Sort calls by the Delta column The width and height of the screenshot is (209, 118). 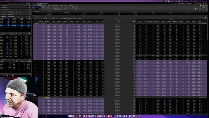click(84, 22)
